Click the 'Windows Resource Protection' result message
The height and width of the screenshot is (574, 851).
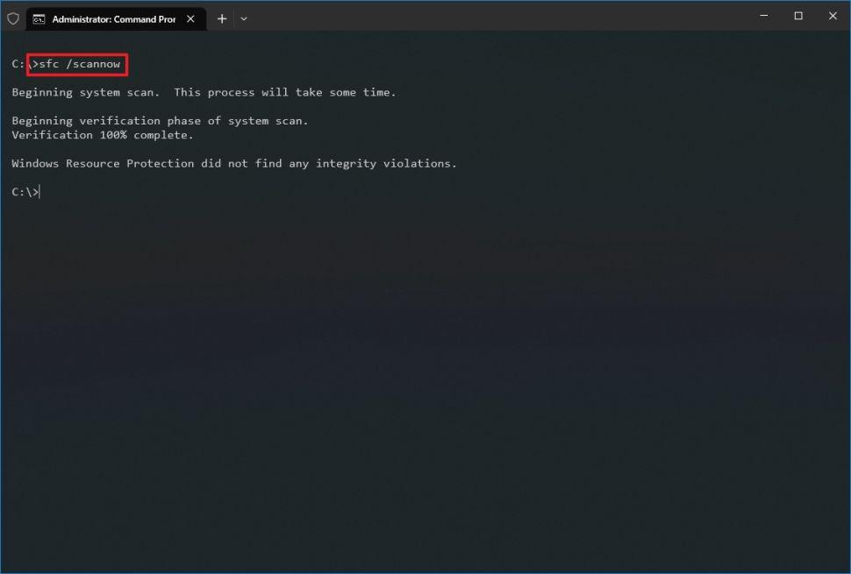point(234,164)
